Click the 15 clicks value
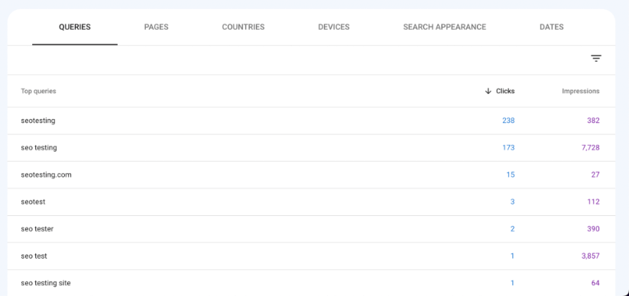 coord(511,175)
